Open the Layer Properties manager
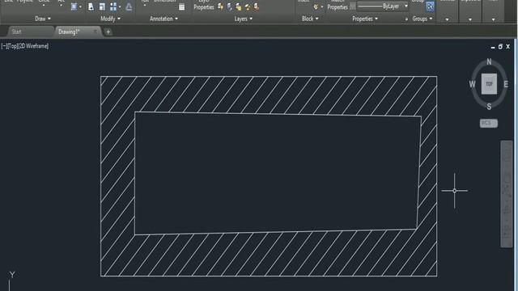 [x=204, y=5]
